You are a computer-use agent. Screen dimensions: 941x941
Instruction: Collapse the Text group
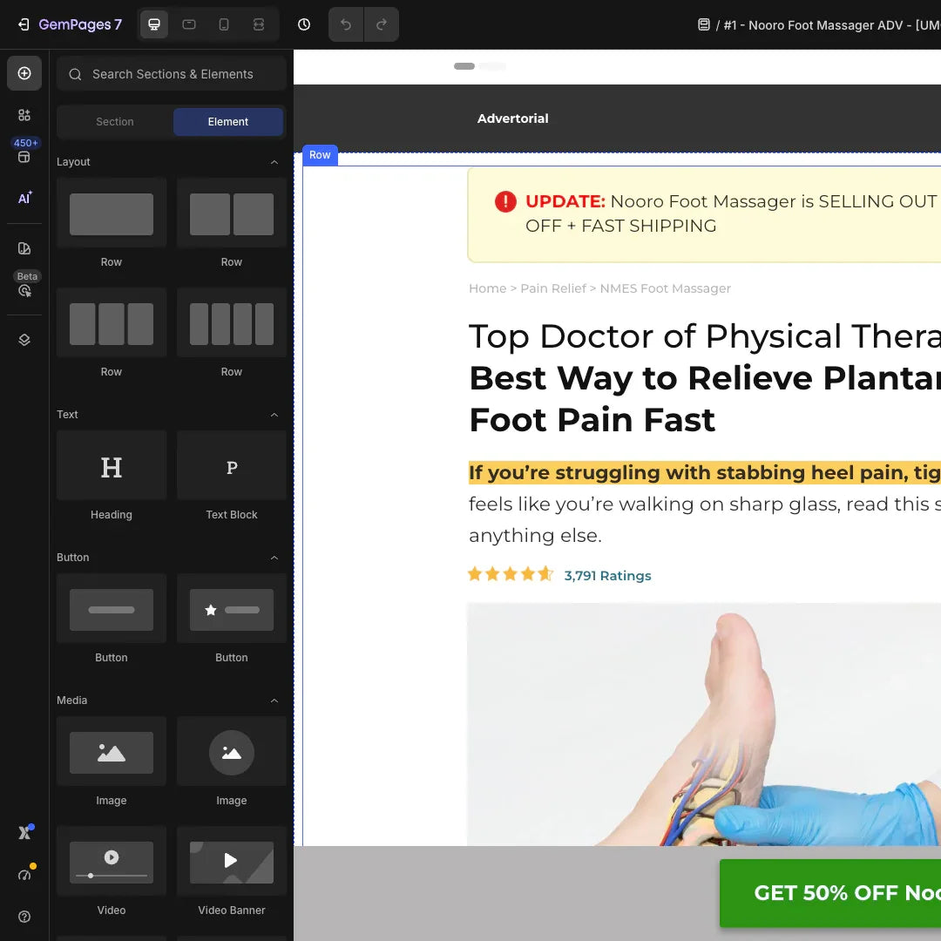[274, 415]
